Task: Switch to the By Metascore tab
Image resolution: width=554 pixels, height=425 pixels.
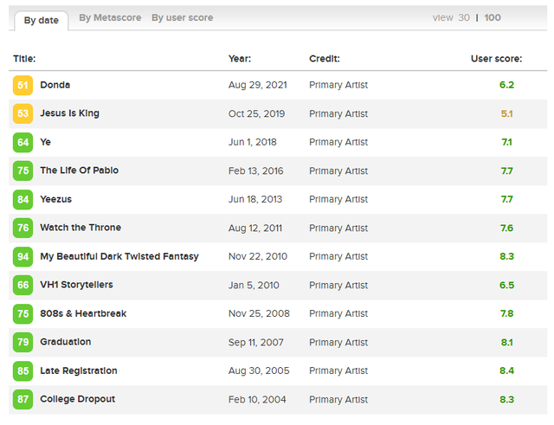Action: pos(110,17)
